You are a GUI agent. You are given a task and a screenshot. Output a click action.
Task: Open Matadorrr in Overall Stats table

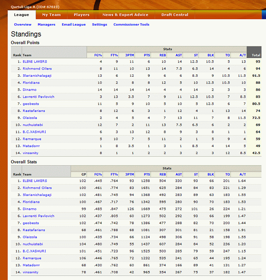(x=31, y=265)
